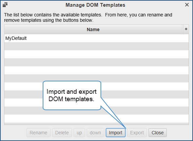Open the Import templates dialog
The height and width of the screenshot is (141, 193).
(x=116, y=133)
